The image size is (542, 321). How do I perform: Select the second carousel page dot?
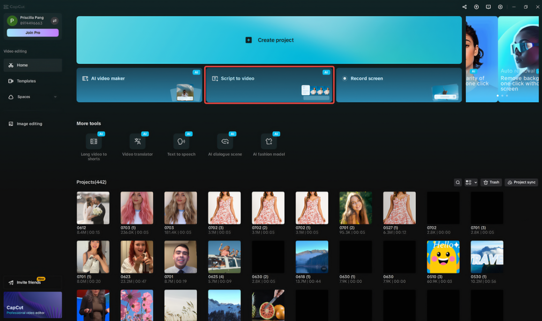501,95
